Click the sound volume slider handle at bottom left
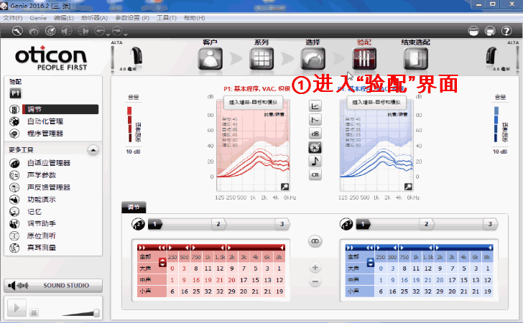Image resolution: width=523 pixels, height=323 pixels. (96, 313)
